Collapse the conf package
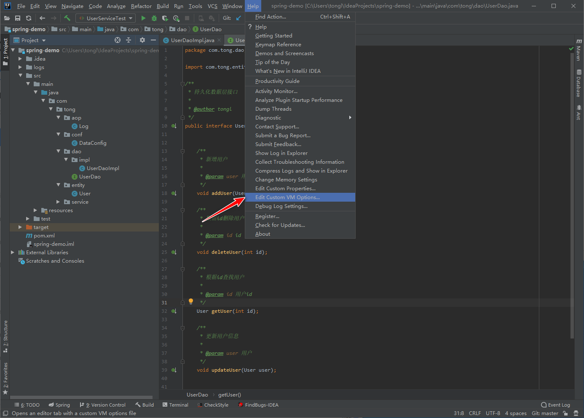This screenshot has width=584, height=418. (x=59, y=135)
